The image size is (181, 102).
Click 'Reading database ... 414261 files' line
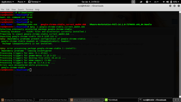[43, 32]
